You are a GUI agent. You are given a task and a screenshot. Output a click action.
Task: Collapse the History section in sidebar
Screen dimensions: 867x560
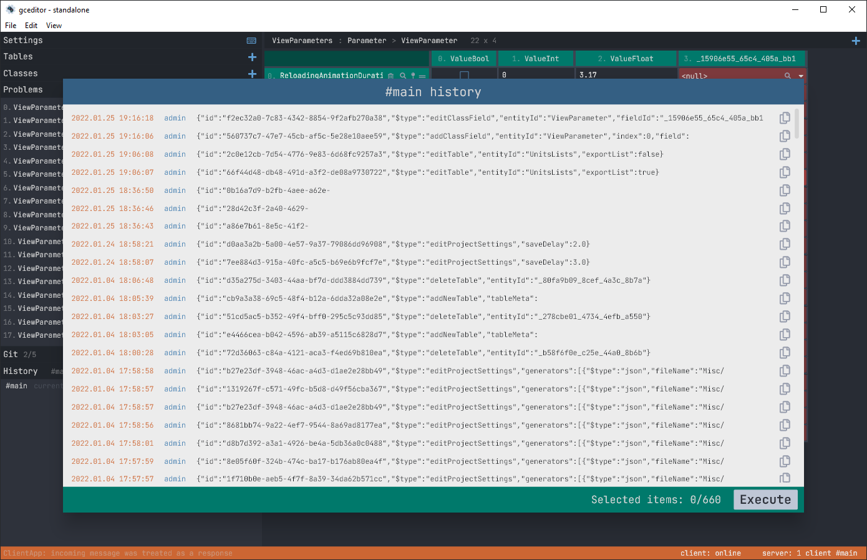[x=21, y=371]
